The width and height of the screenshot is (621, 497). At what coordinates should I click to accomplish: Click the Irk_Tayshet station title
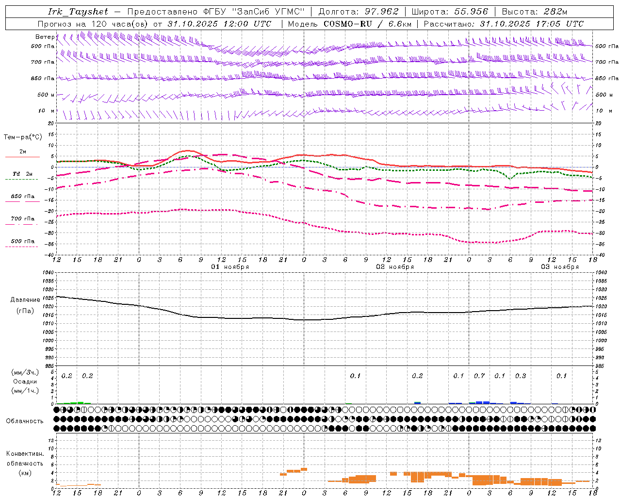coord(79,12)
